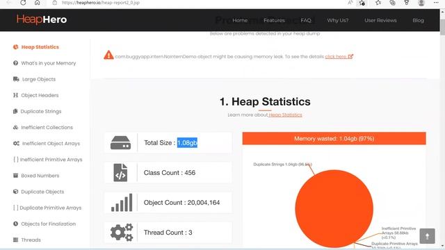Viewport: 445px width, 250px height.
Task: Click the Heap Statistics pie-chart icon in sidebar
Action: (x=15, y=47)
